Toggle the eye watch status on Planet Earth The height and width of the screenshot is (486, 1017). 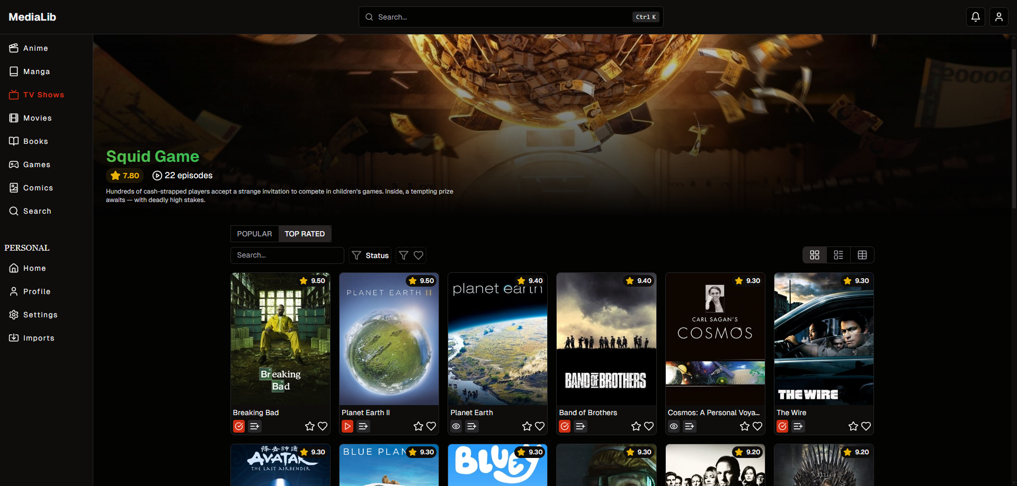click(x=456, y=426)
